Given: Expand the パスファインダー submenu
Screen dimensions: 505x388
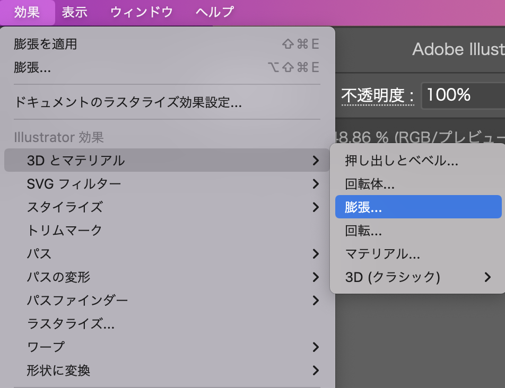Looking at the screenshot, I should tap(77, 301).
